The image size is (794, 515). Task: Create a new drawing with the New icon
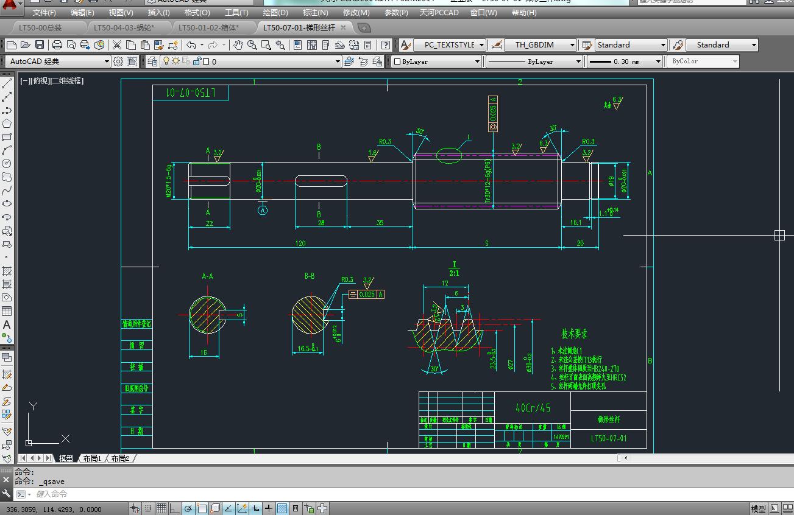[x=11, y=45]
